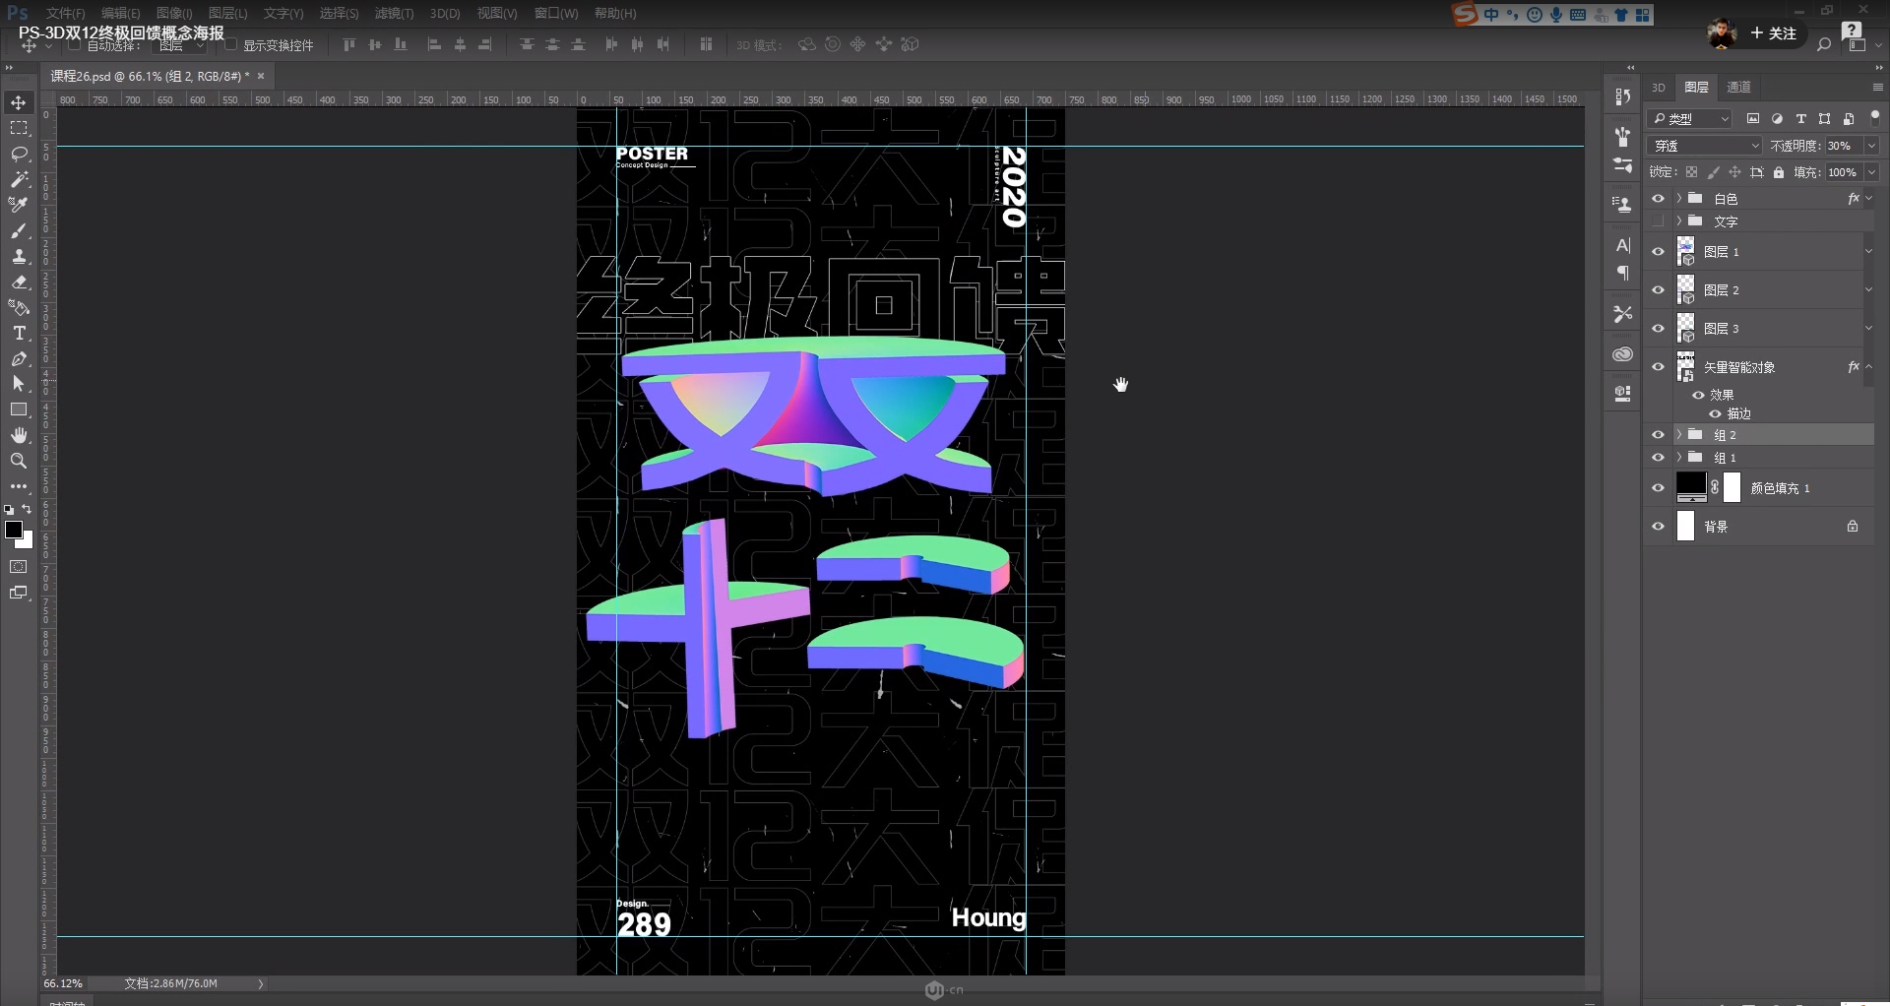
Task: Select the Paint Bucket tool
Action: (19, 308)
